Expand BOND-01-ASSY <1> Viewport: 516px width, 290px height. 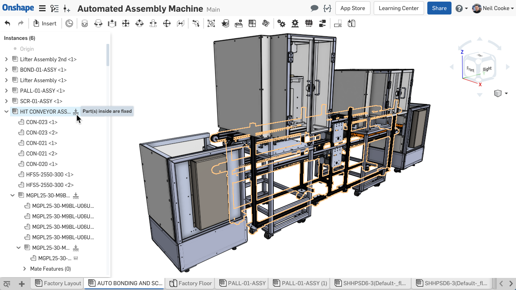tap(6, 70)
